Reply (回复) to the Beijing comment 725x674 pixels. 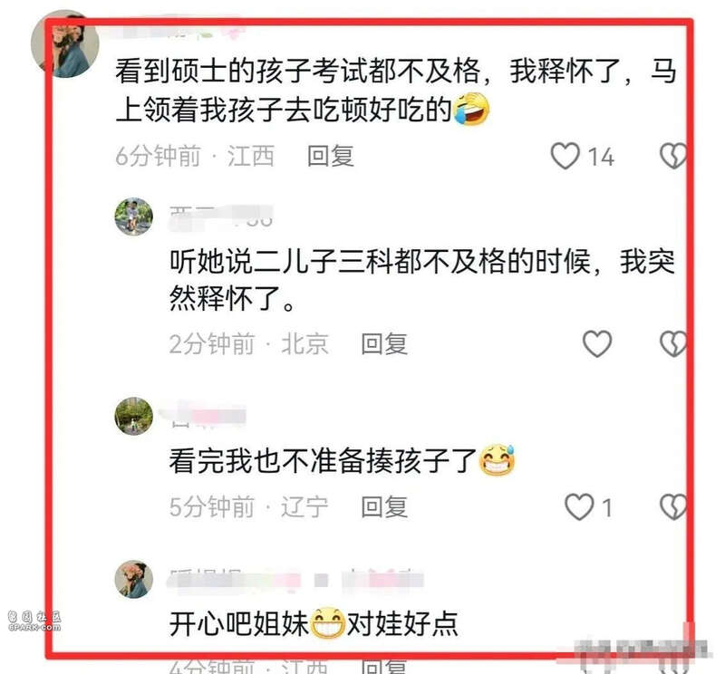tap(384, 344)
